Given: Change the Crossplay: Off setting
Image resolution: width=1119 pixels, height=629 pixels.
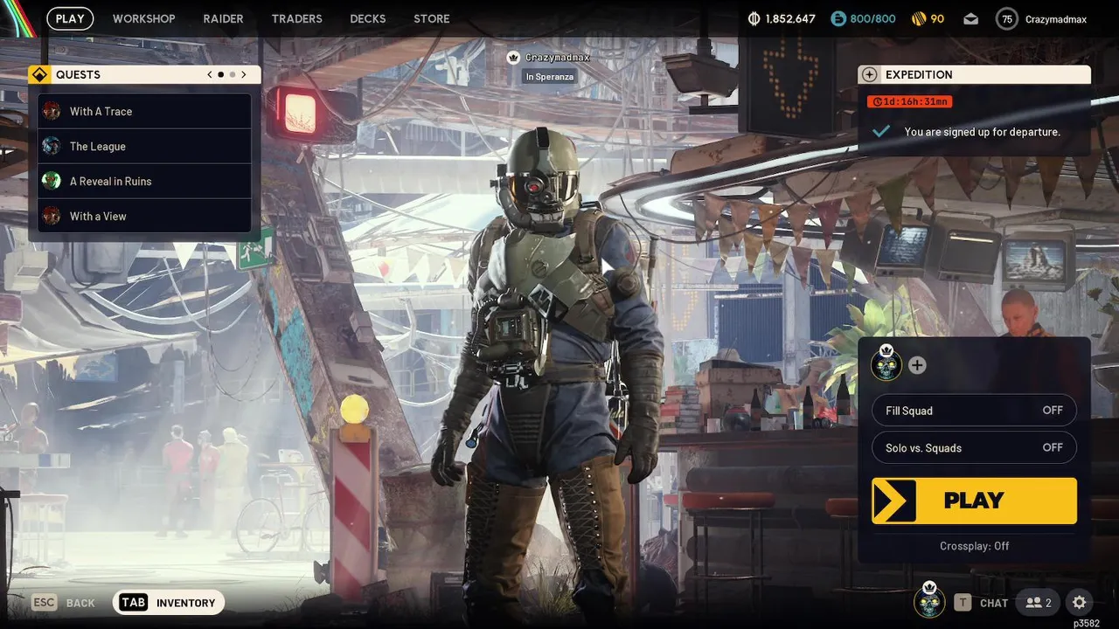Looking at the screenshot, I should point(974,546).
